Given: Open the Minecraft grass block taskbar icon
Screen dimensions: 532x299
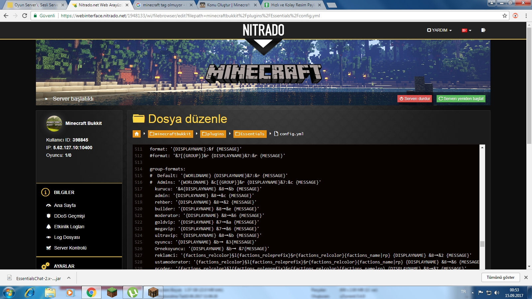Looking at the screenshot, I should (112, 293).
